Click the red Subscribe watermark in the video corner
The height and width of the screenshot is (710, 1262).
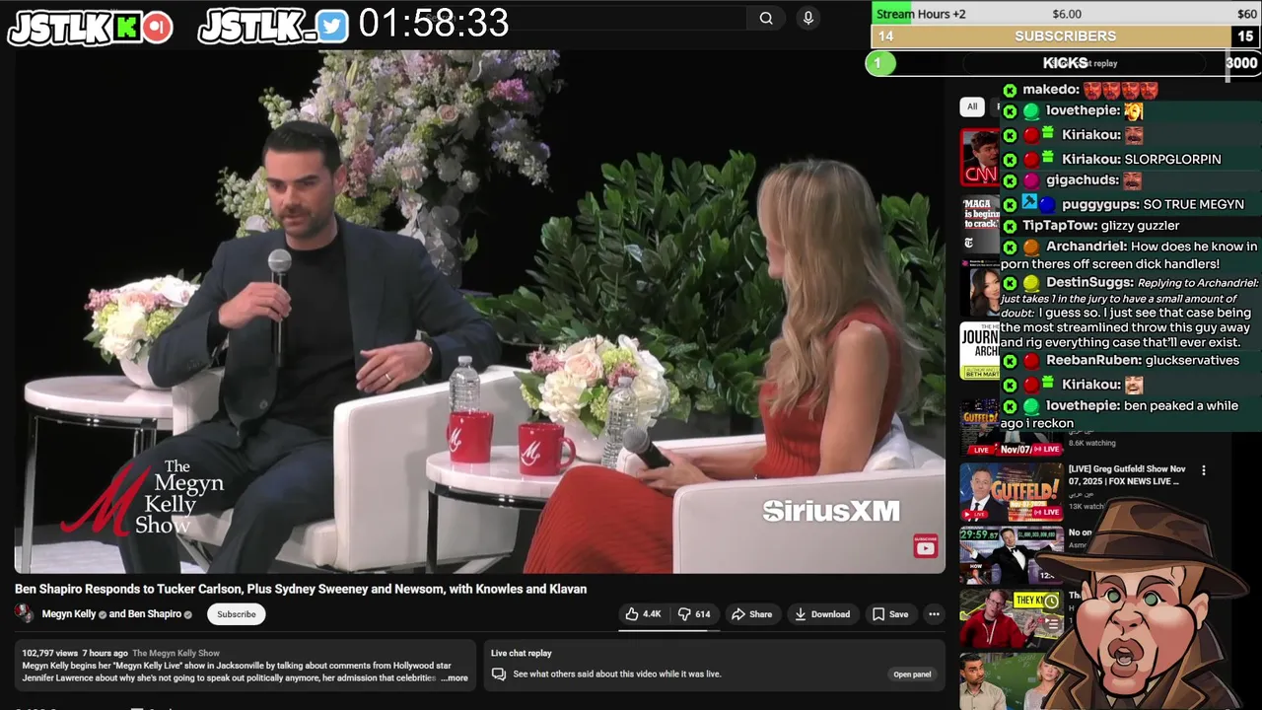click(x=925, y=546)
